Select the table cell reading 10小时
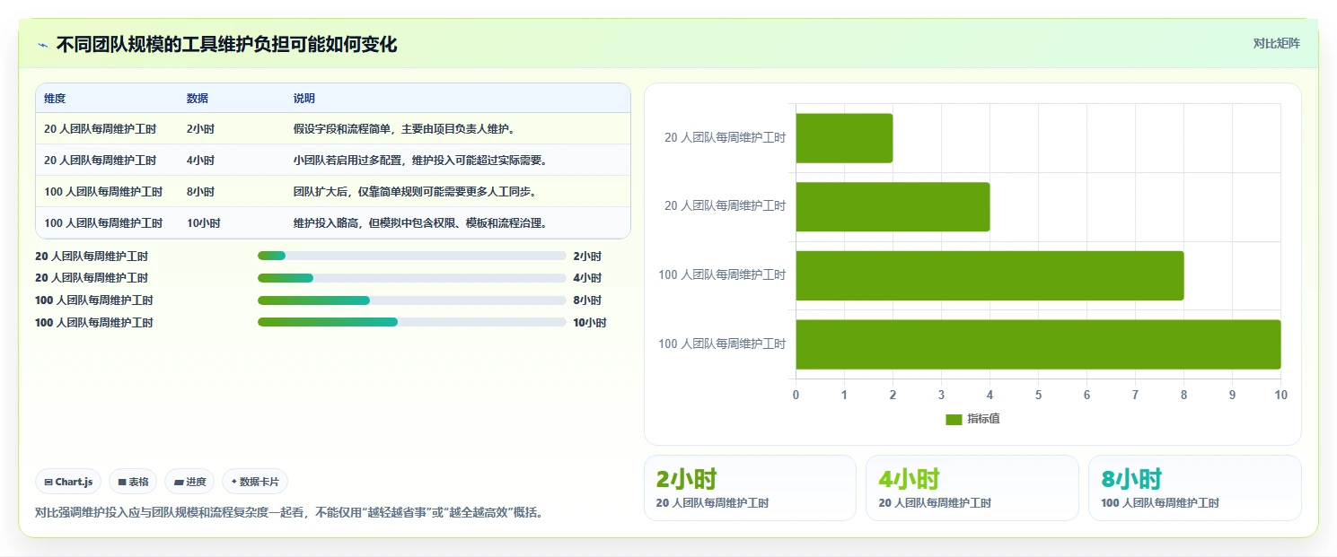The image size is (1337, 557). coord(203,223)
